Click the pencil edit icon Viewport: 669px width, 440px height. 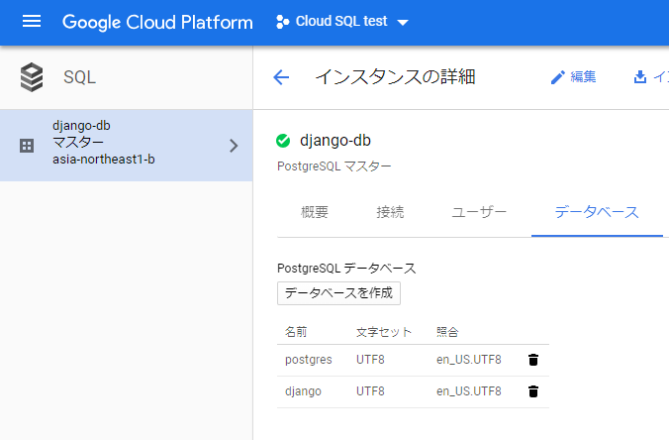[558, 77]
